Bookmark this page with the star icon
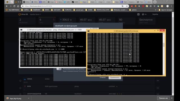The image size is (180, 101). 127,6
